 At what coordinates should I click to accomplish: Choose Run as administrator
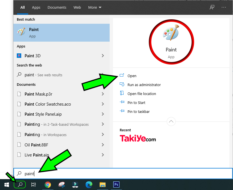(x=144, y=85)
